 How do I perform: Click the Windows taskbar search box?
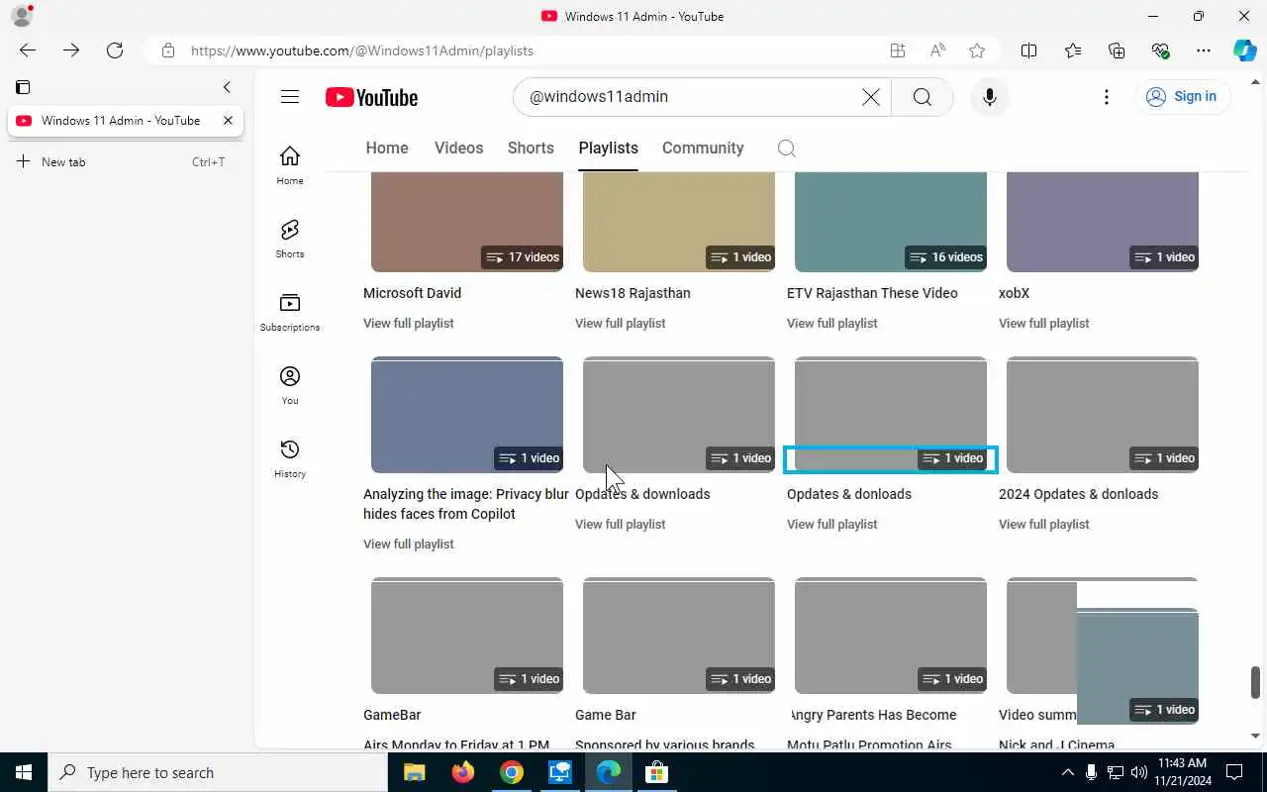tap(220, 772)
